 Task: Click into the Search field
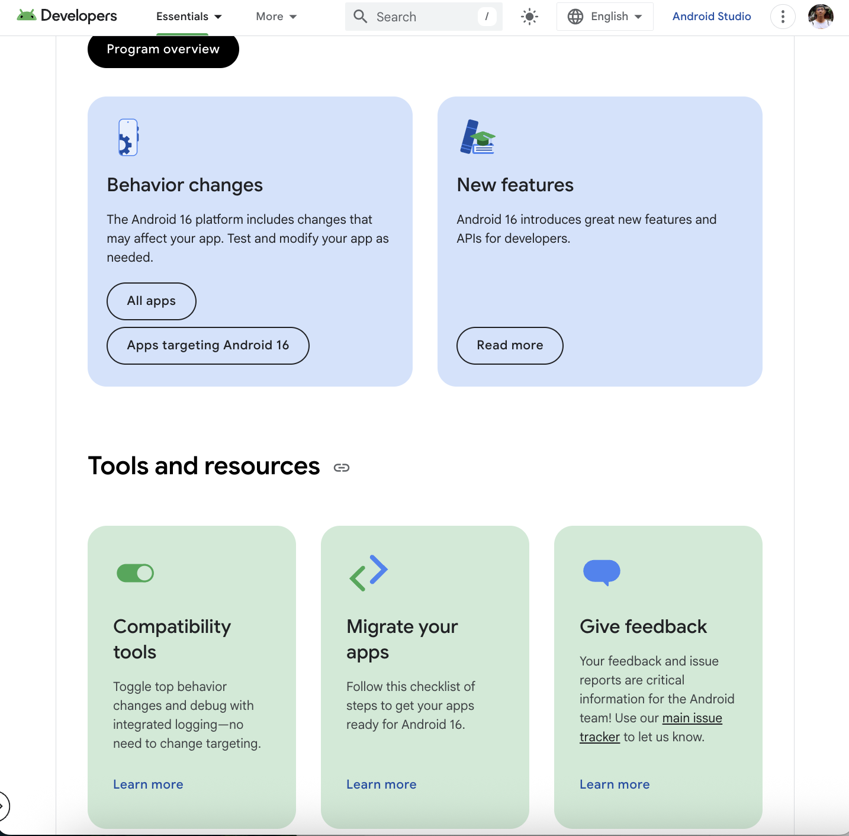[423, 17]
